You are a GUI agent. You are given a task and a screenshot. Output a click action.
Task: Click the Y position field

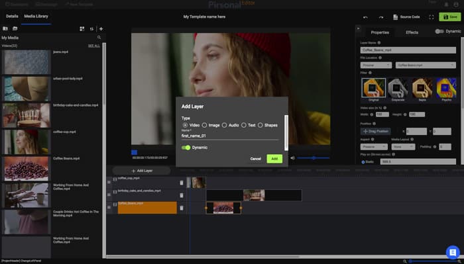(442, 131)
